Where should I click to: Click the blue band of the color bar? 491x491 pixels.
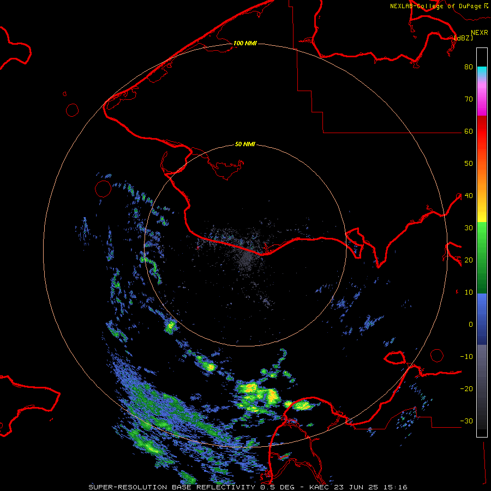[482, 318]
